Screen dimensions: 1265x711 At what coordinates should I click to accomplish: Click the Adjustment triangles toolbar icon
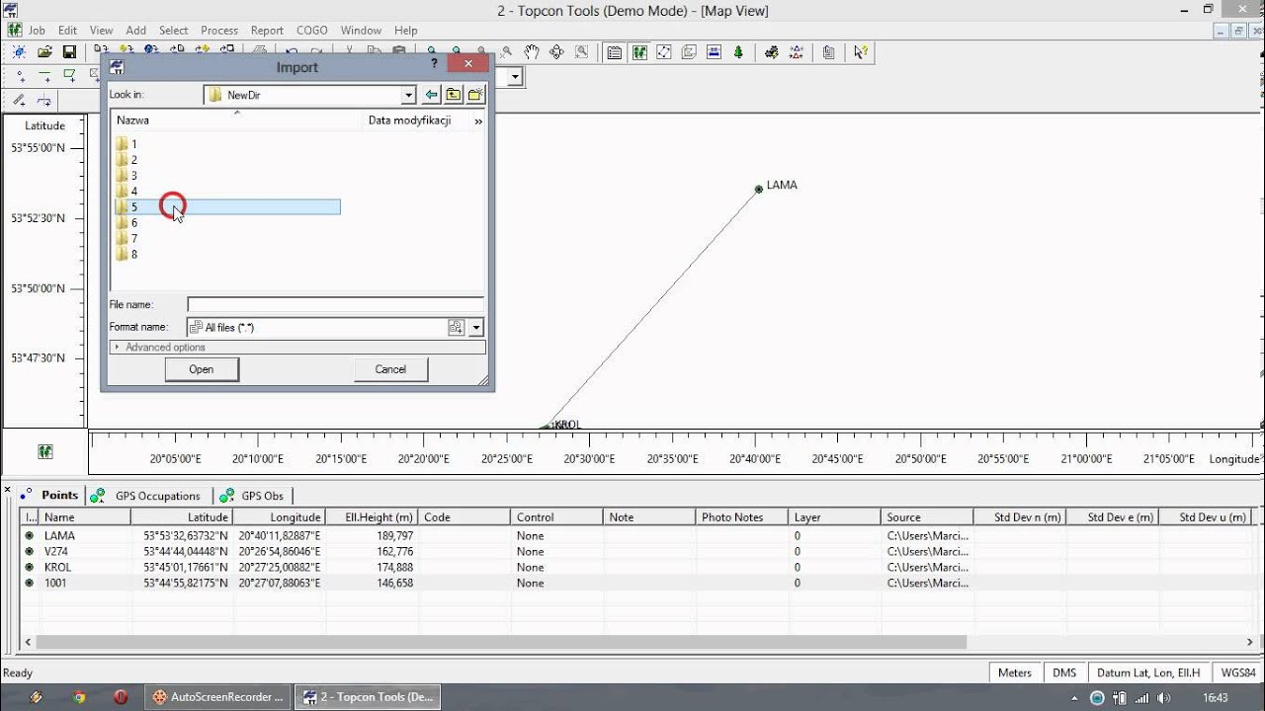point(797,52)
